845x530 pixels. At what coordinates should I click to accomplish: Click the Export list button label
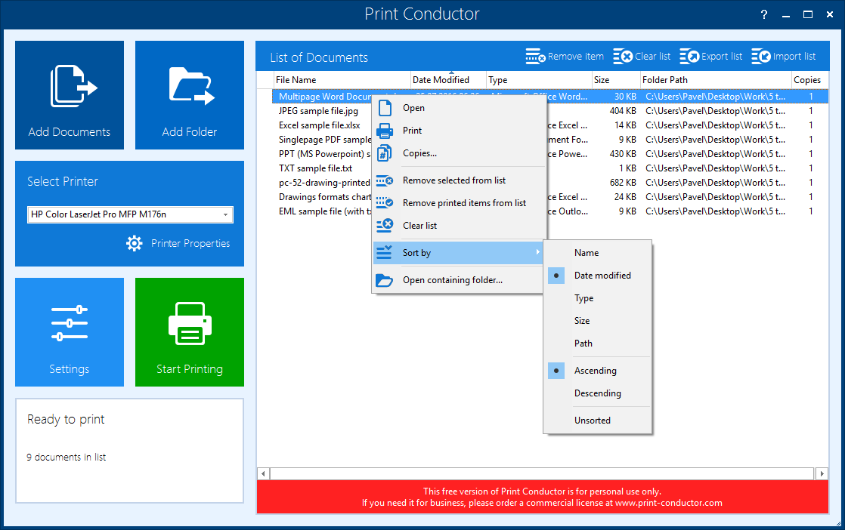tap(722, 57)
